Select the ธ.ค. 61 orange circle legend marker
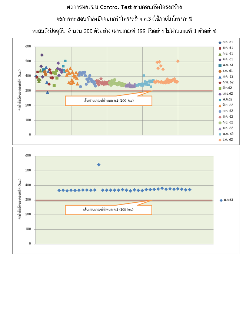The height and width of the screenshot is (334, 246). (x=220, y=71)
